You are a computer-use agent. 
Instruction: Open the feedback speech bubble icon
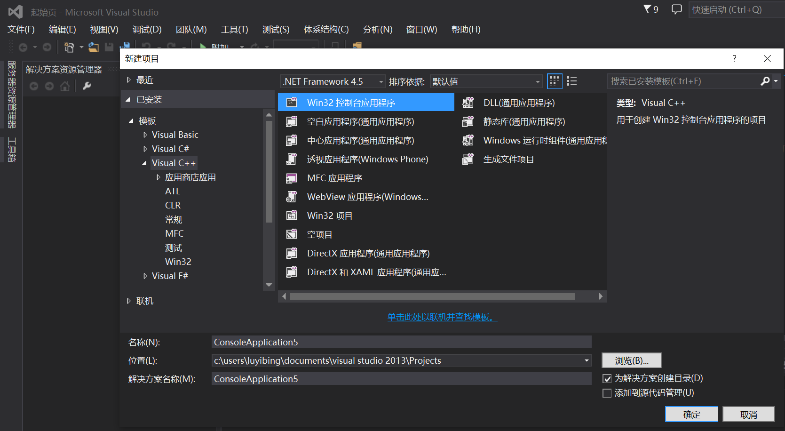click(x=677, y=9)
